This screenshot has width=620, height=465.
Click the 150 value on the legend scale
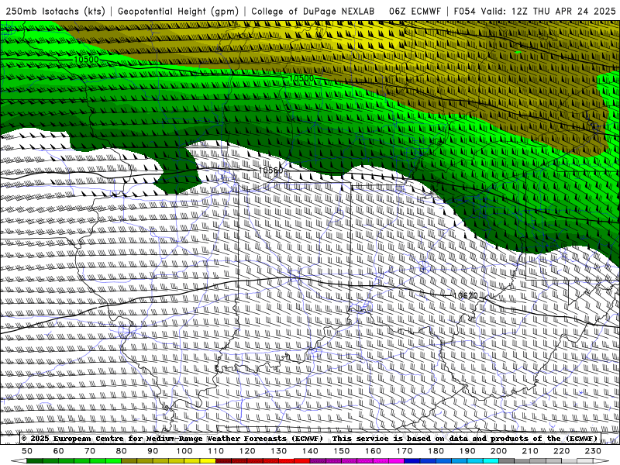342,451
